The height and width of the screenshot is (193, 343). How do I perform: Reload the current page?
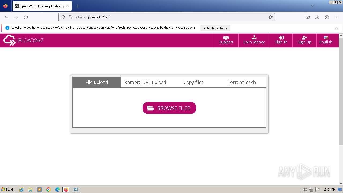pos(26,17)
